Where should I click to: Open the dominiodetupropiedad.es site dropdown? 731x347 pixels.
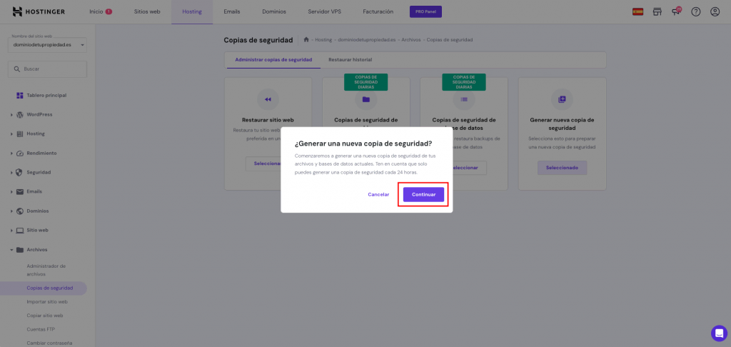[48, 45]
